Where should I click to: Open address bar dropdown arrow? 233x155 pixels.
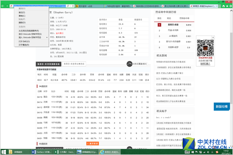click(70, 6)
